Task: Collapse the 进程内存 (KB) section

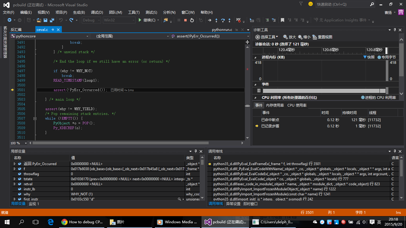Action: (255, 57)
